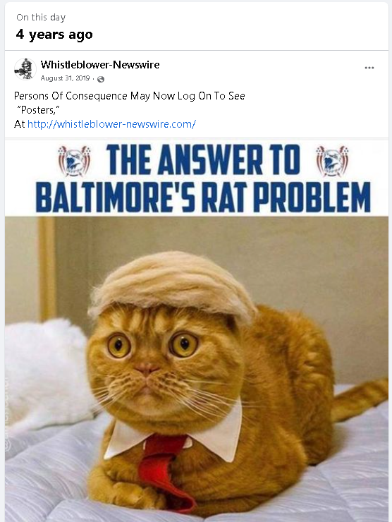This screenshot has height=522, width=392.
Task: Click the Whistleblower-Newswire profile avatar
Action: [x=25, y=70]
